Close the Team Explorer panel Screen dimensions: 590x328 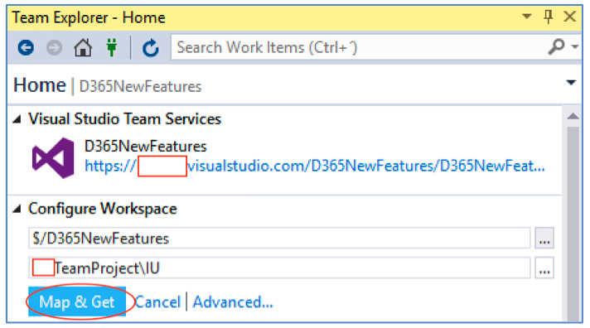point(569,17)
